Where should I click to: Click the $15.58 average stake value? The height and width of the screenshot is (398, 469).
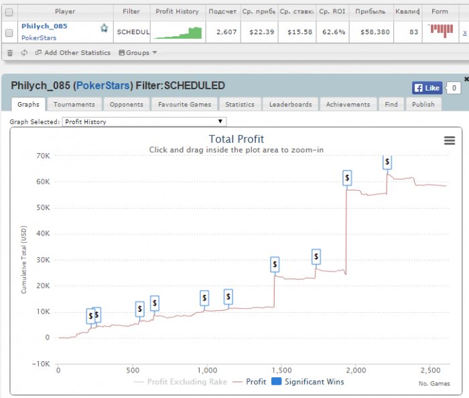[x=299, y=32]
